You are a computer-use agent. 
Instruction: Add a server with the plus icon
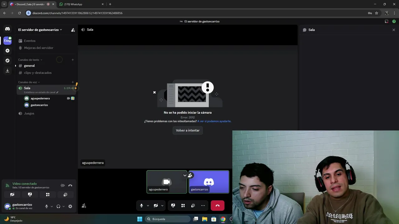(x=7, y=50)
